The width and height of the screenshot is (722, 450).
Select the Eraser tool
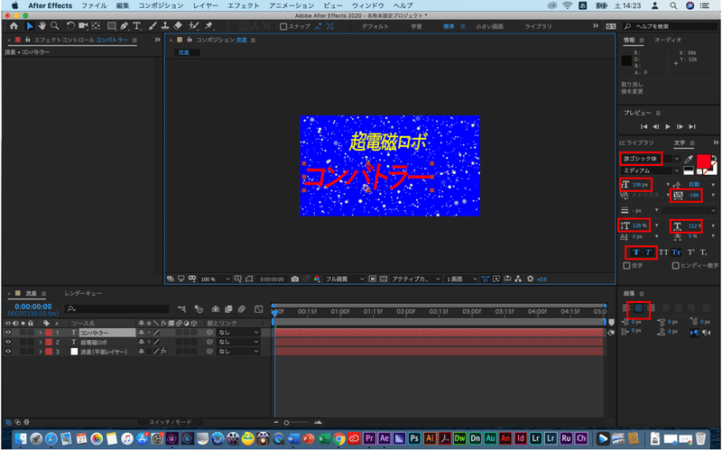[178, 26]
